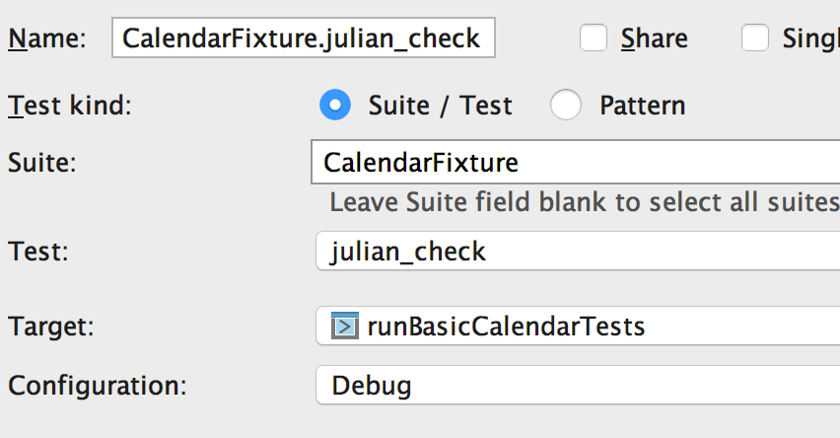
Task: Select the Suite / Test radio button
Action: click(335, 105)
